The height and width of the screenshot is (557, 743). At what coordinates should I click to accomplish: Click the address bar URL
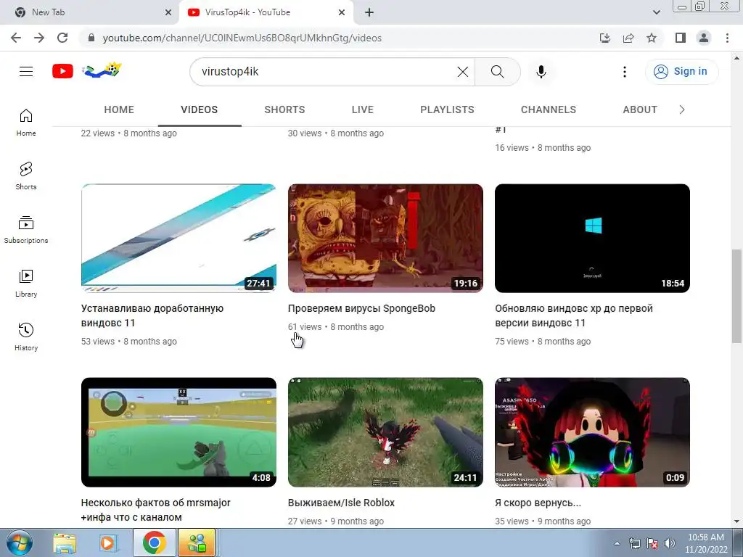tap(242, 38)
